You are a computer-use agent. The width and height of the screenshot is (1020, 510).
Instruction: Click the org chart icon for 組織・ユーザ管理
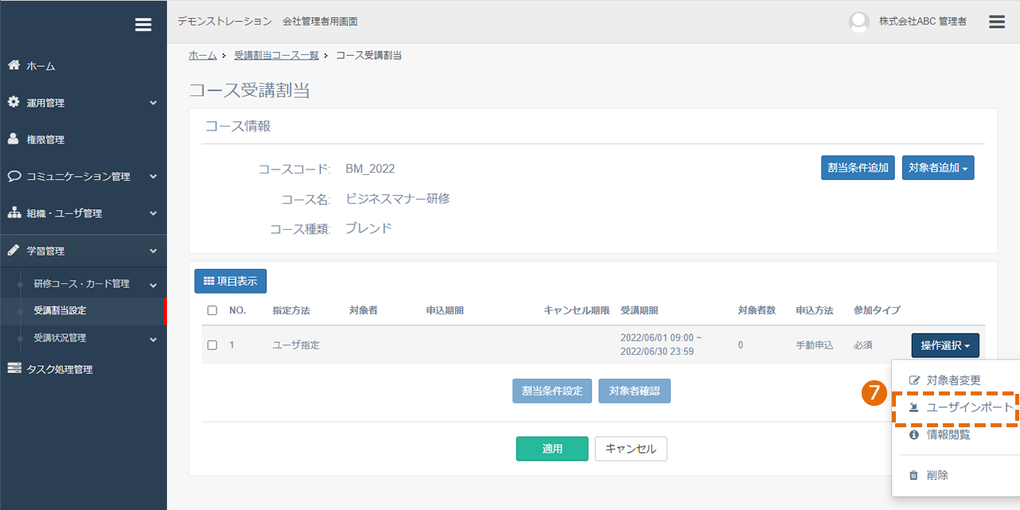(x=14, y=213)
